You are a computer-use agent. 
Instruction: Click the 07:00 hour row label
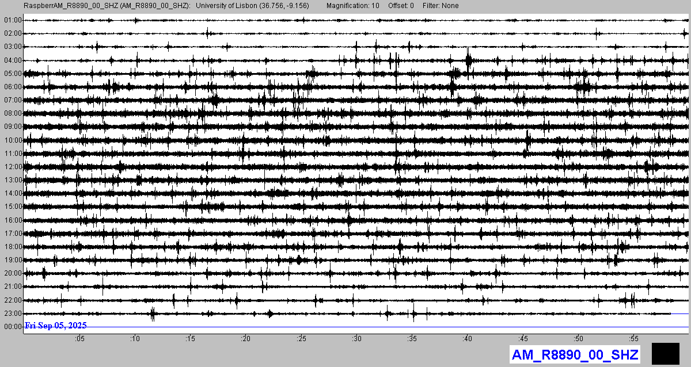coord(13,100)
